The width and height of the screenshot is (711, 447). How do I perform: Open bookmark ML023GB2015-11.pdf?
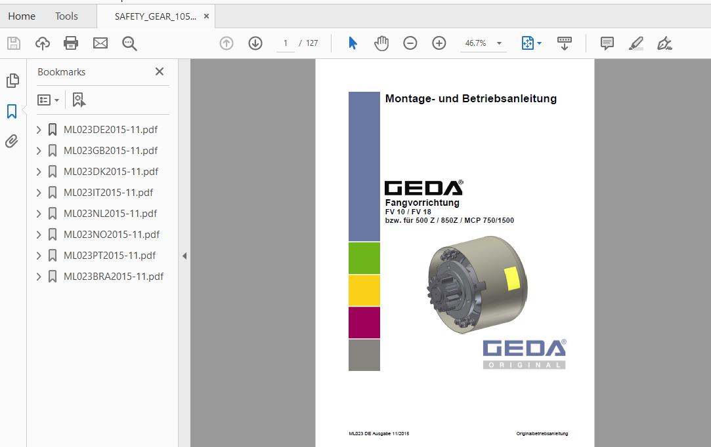click(x=110, y=151)
